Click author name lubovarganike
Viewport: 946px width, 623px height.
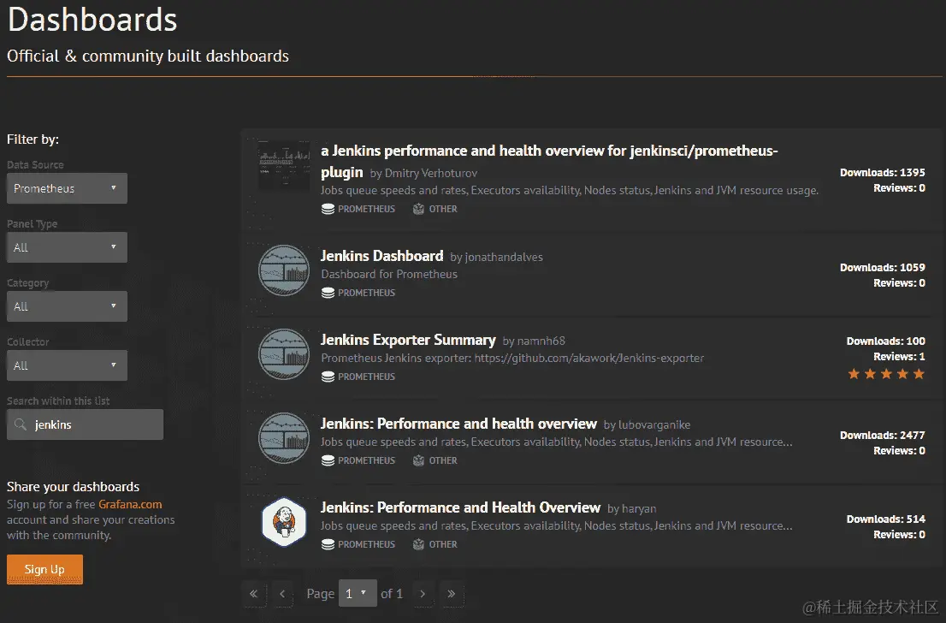(654, 425)
